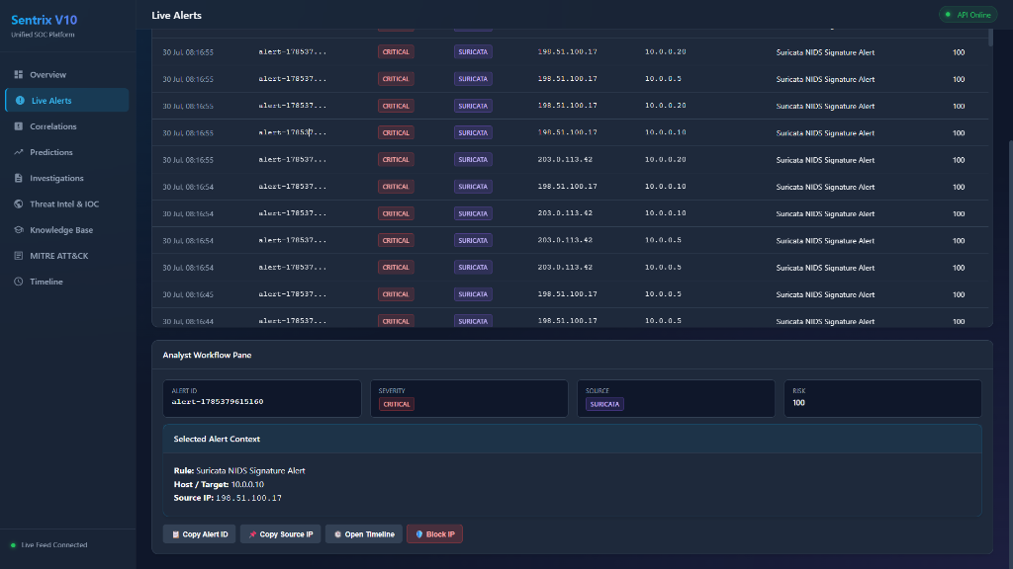Open the Overview page
Screen dimensions: 1013x569
66,75
